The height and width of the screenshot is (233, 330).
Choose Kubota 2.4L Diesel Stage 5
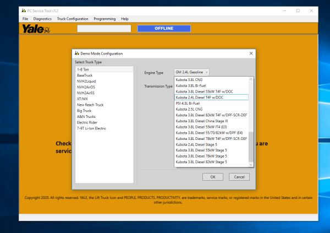tap(212, 144)
